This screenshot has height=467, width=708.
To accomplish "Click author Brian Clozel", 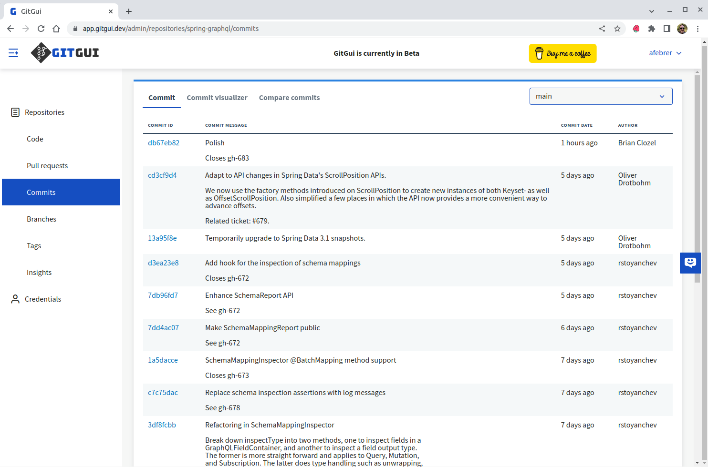I will point(637,143).
